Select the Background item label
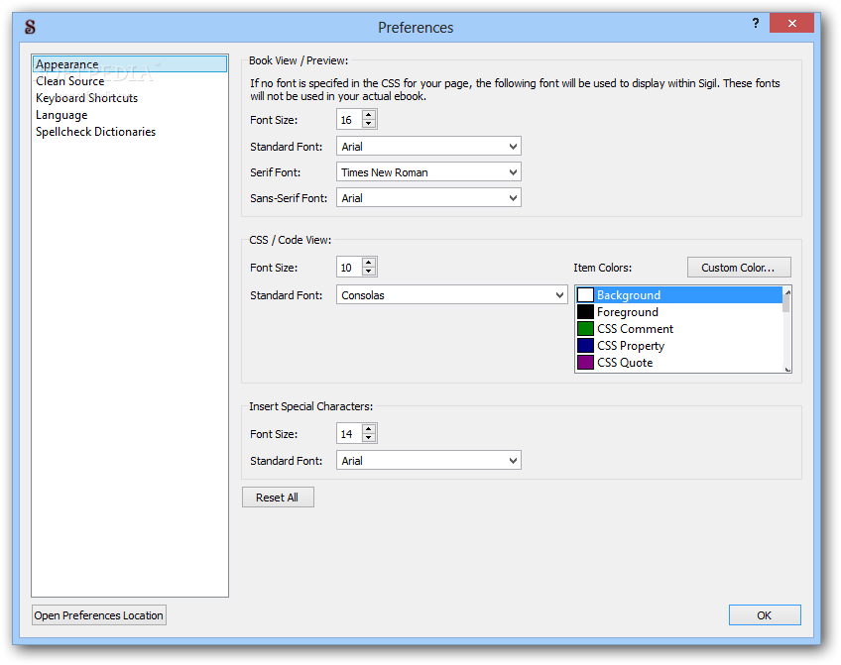The height and width of the screenshot is (665, 841). (629, 295)
